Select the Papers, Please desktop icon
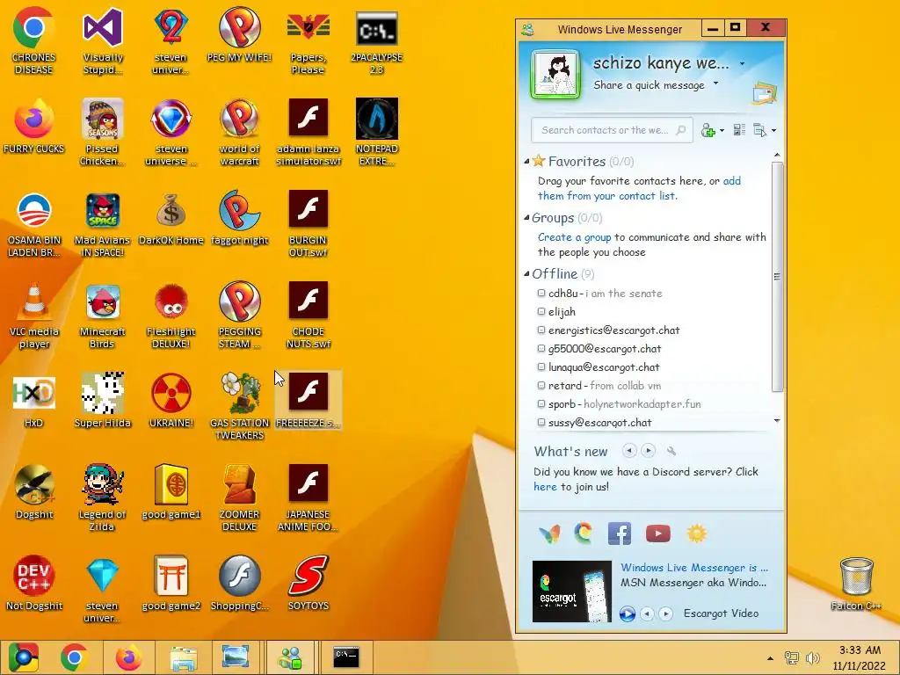This screenshot has height=675, width=900. (x=308, y=43)
